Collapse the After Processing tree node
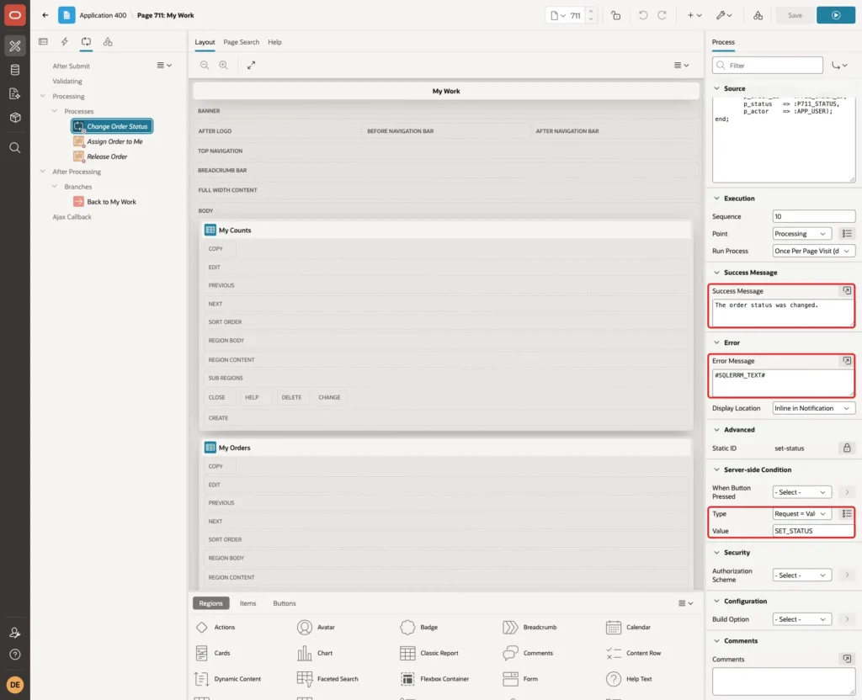Screen dimensions: 862x700 click(x=43, y=172)
